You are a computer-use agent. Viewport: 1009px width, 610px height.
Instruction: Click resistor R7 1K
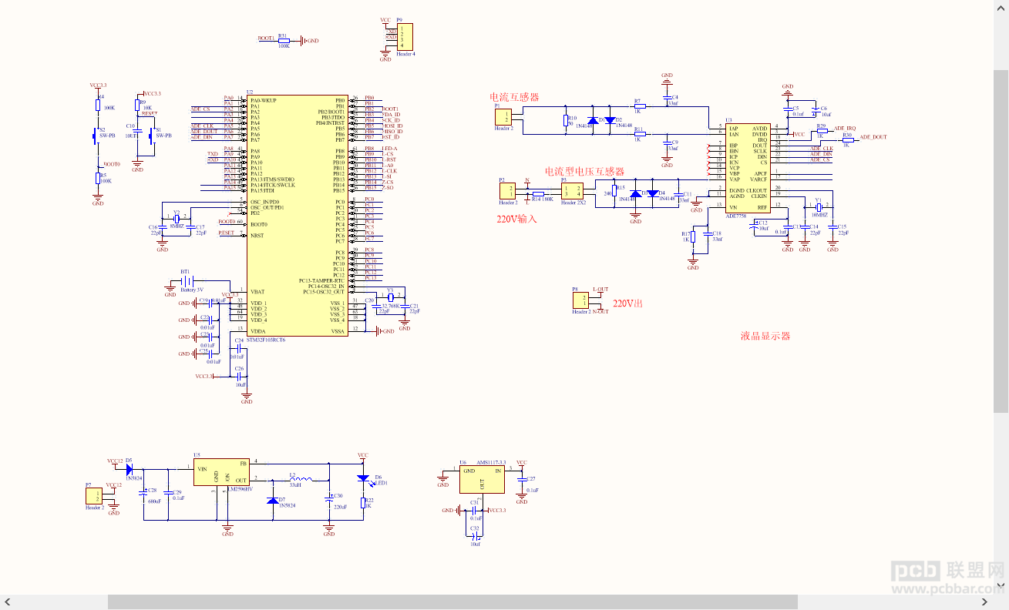(x=639, y=106)
